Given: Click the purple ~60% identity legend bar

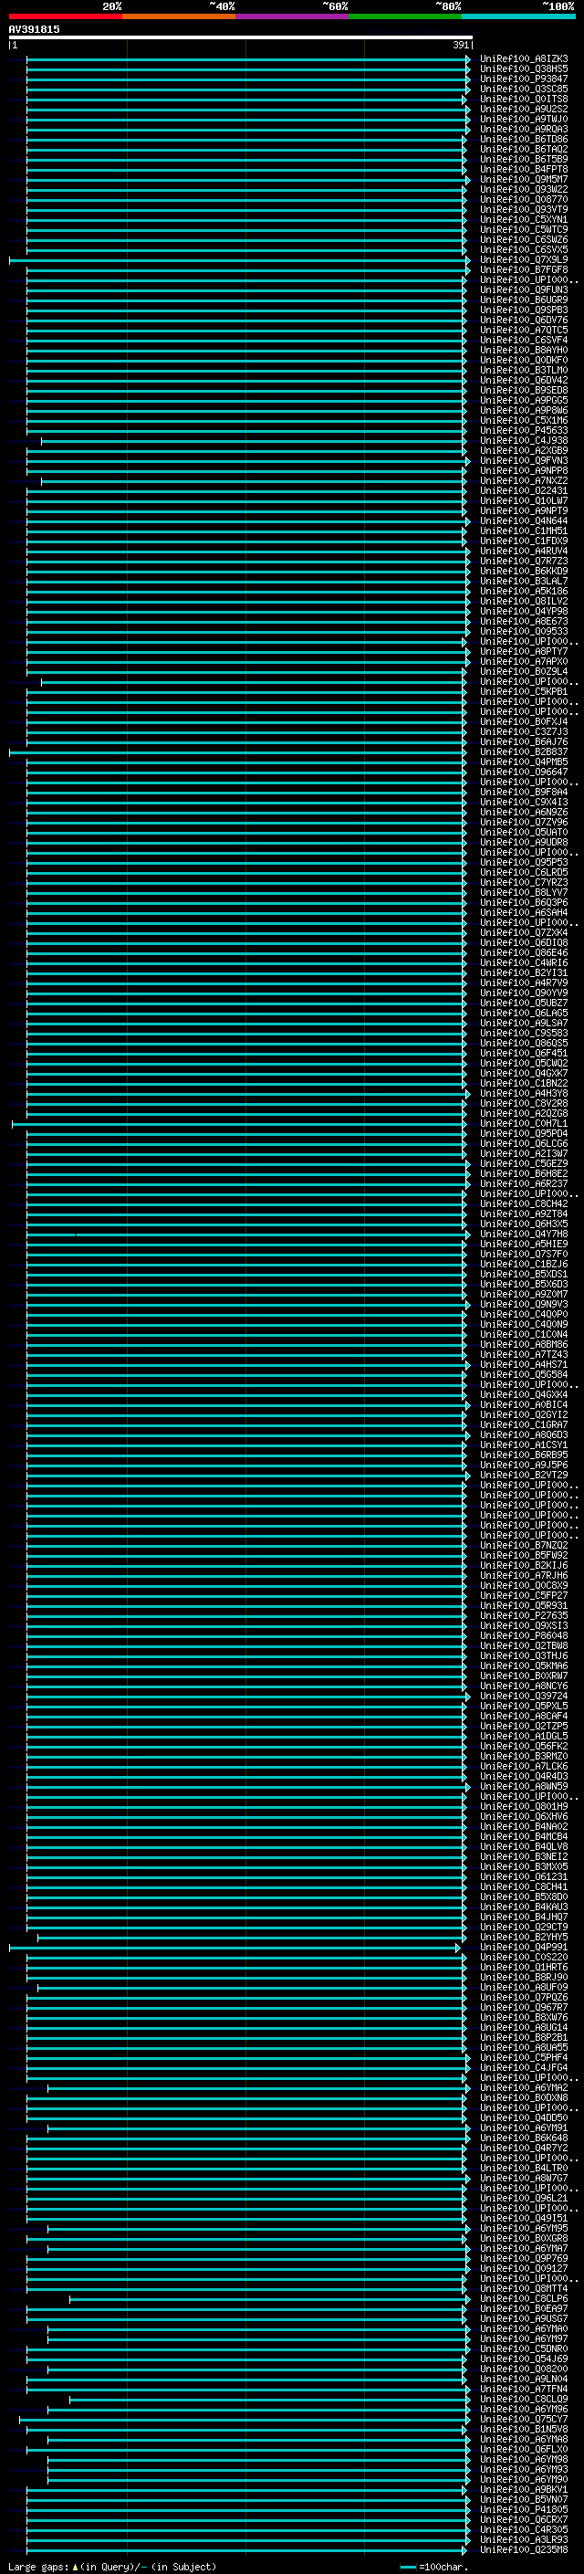Looking at the screenshot, I should 291,17.
